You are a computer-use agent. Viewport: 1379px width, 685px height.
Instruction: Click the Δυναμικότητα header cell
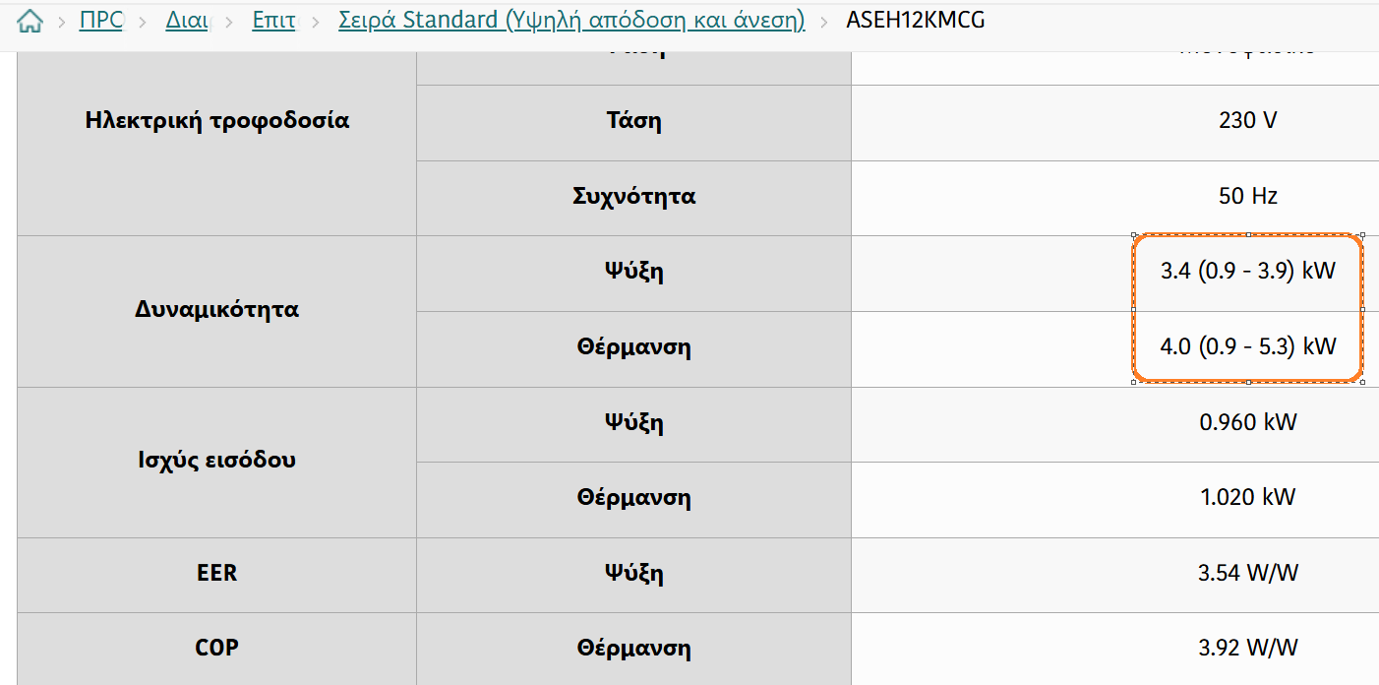(217, 310)
